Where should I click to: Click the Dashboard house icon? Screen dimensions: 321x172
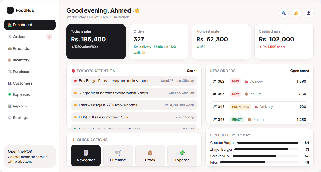click(x=10, y=25)
